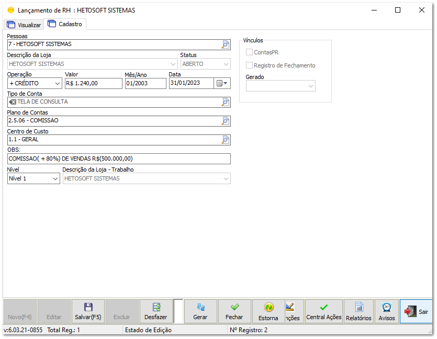Clear Tipo de Conta with the backspace icon
The height and width of the screenshot is (339, 437).
tap(13, 103)
